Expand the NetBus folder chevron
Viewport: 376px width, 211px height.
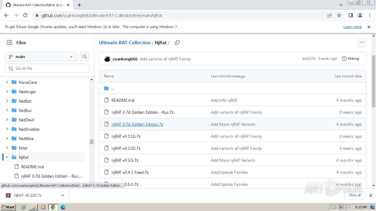7,110
